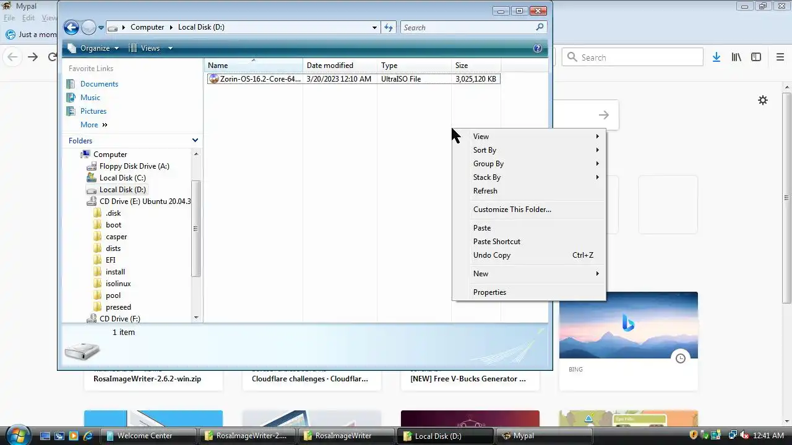792x445 pixels.
Task: Choose Paste from the context menu
Action: point(529,228)
